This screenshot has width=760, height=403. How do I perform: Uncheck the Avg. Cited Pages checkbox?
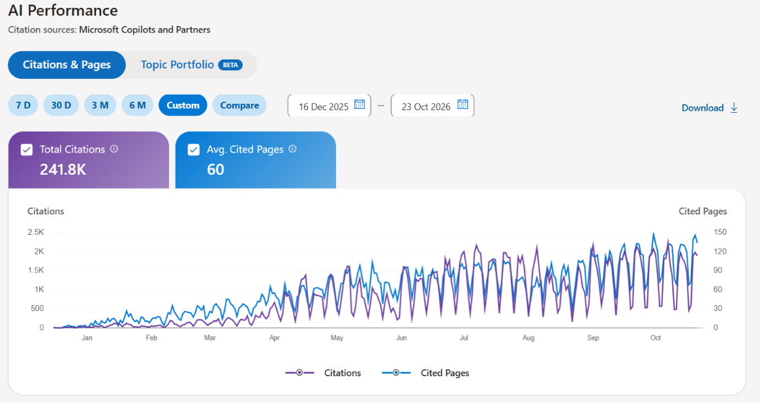[x=193, y=150]
